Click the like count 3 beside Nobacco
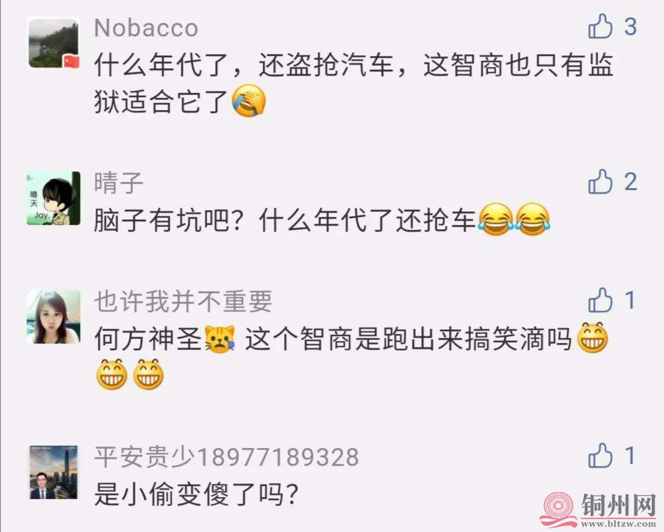The image size is (664, 532). pos(631,26)
